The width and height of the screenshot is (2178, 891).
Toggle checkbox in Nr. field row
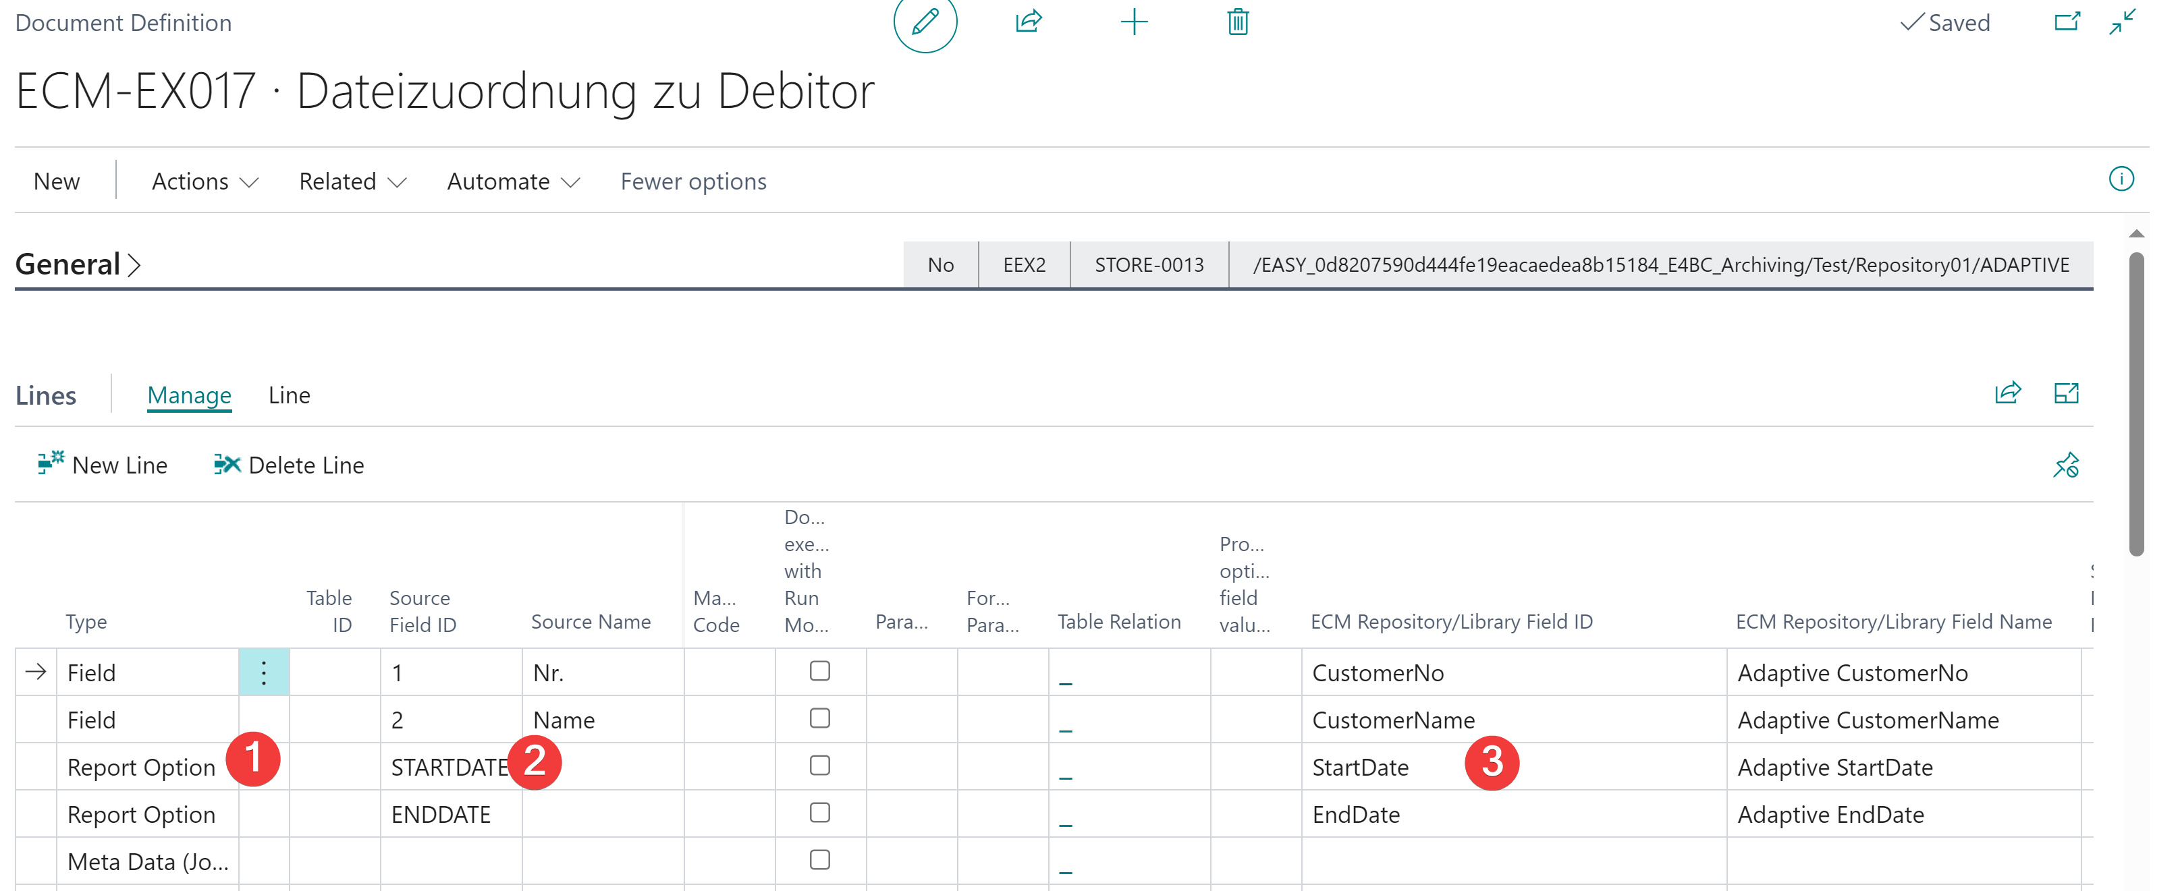[819, 671]
